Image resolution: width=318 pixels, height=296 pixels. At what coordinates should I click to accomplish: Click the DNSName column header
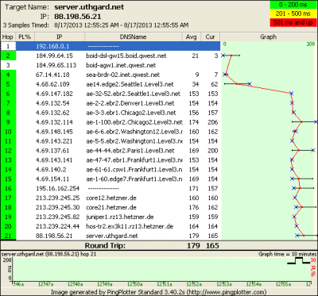135,37
